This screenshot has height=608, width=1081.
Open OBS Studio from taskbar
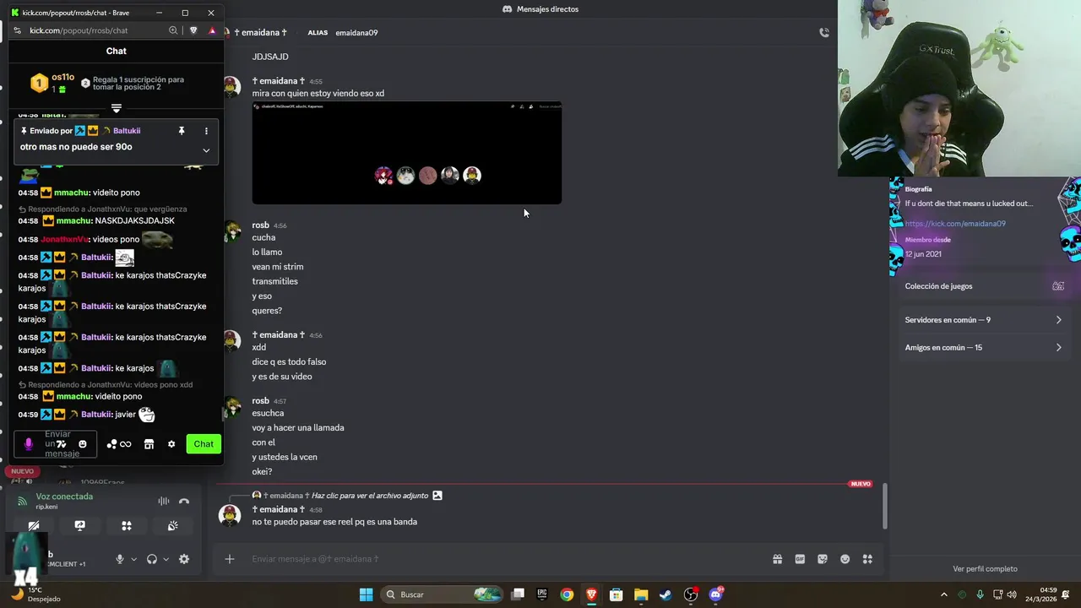(691, 594)
